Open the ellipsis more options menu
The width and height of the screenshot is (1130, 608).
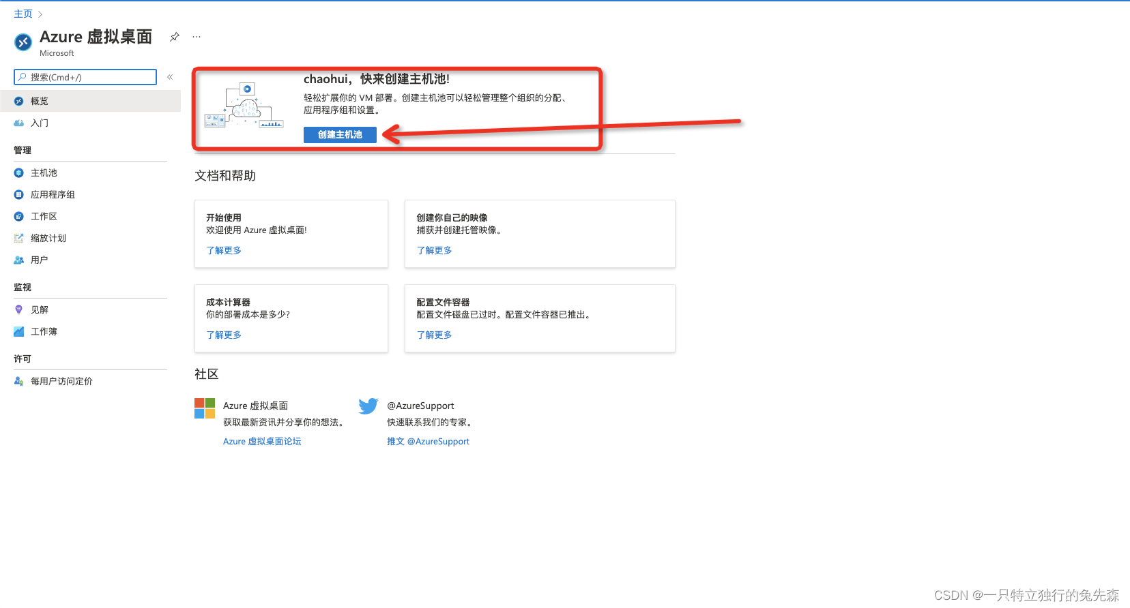click(x=197, y=37)
